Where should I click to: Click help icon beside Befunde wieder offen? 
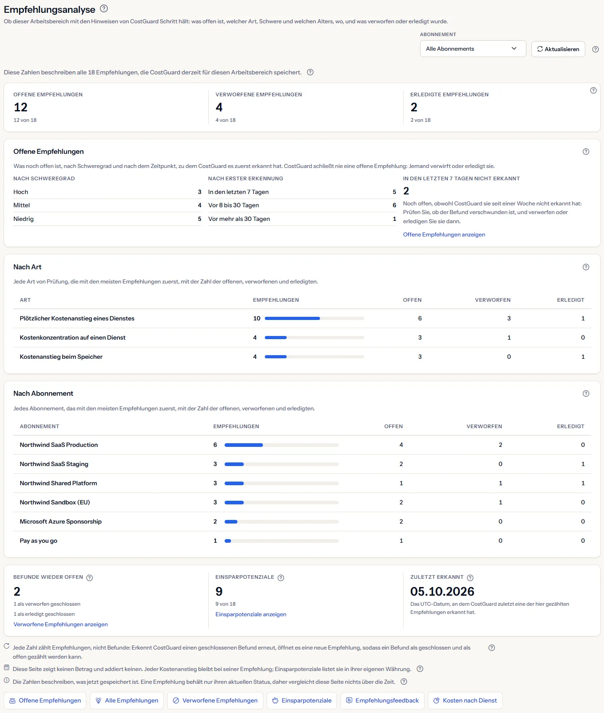coord(89,577)
